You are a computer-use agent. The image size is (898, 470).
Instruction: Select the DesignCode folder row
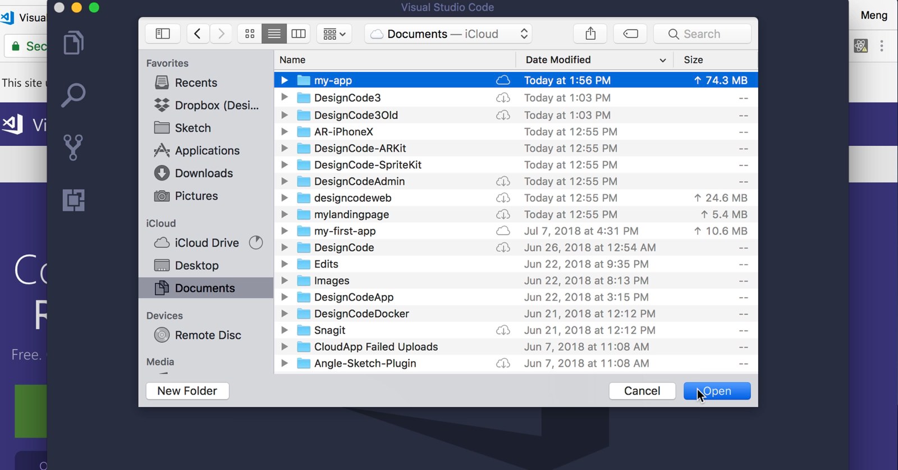coord(516,247)
